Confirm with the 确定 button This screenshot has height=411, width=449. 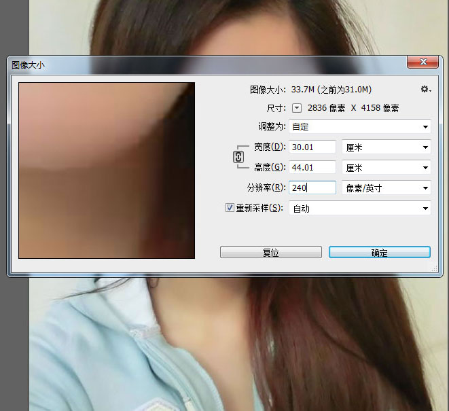(x=380, y=252)
